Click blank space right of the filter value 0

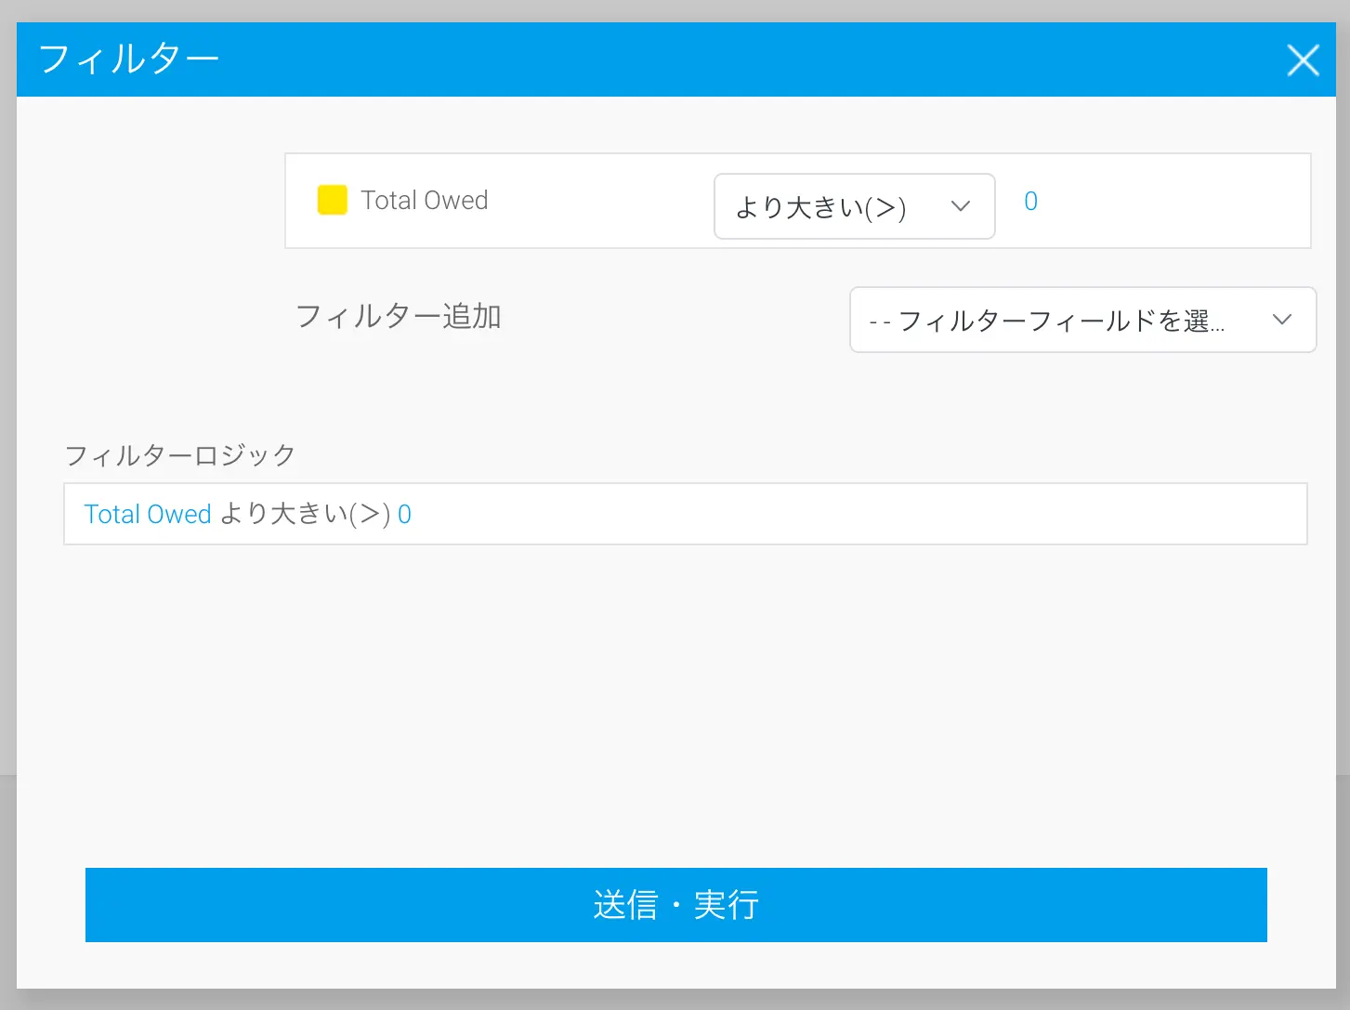click(x=1171, y=202)
